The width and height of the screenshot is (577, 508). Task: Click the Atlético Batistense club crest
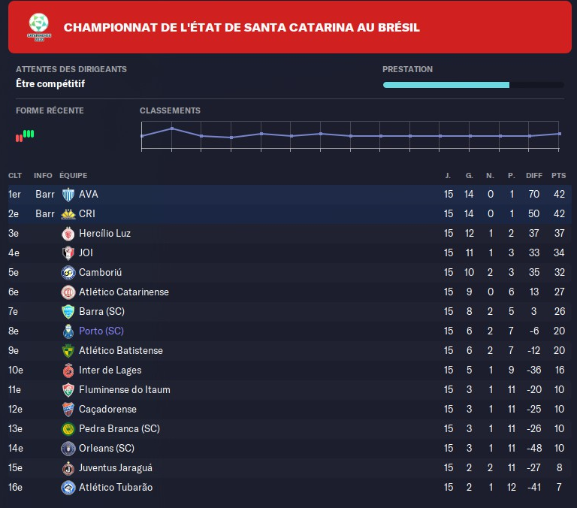click(68, 351)
